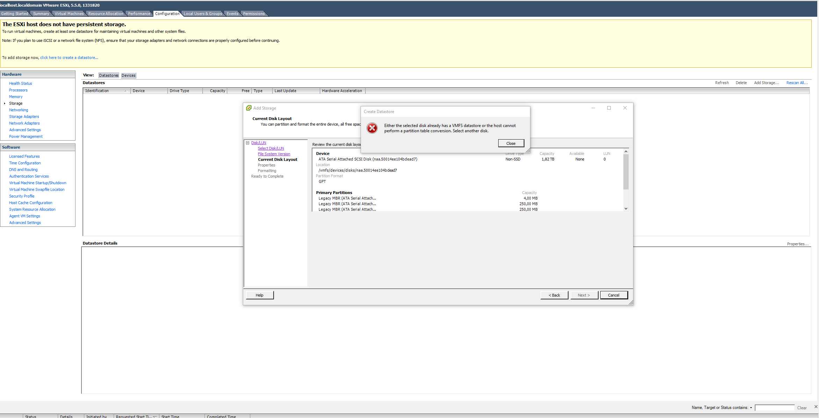Sort by Drive Type column header
The width and height of the screenshot is (819, 418).
point(185,91)
